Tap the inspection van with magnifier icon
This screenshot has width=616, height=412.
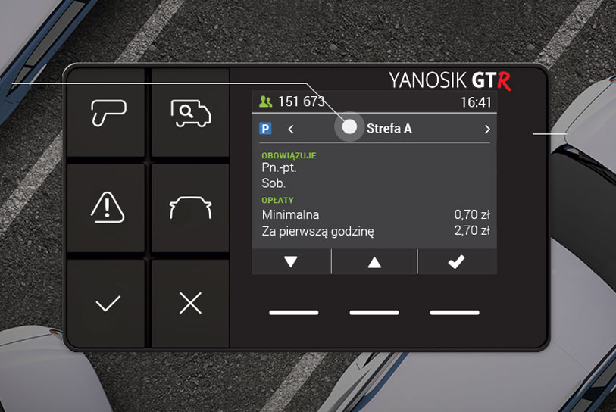[x=190, y=113]
